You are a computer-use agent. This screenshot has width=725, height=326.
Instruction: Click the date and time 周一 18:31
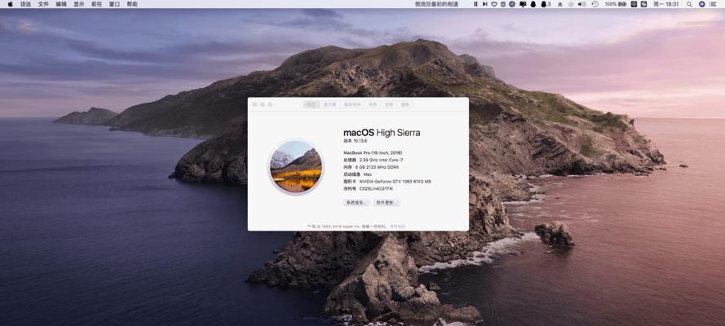pyautogui.click(x=665, y=4)
